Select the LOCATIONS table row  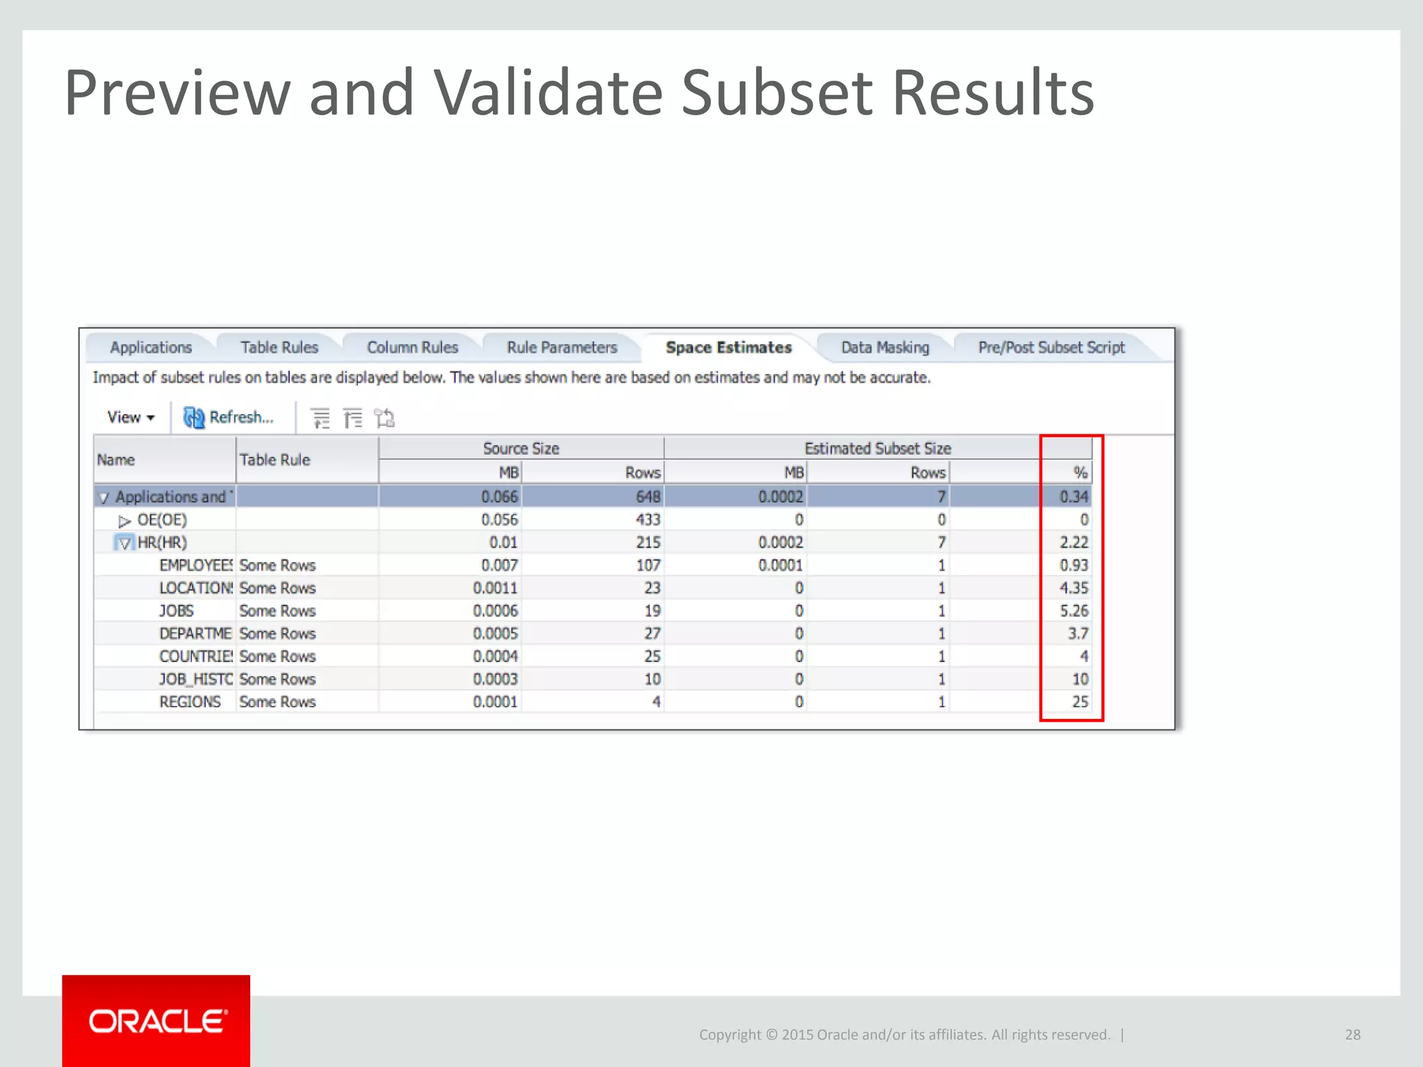tap(593, 588)
